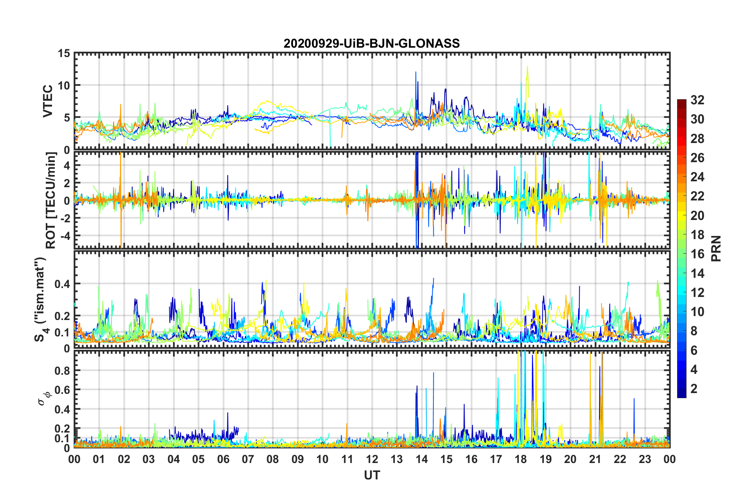Select the VTEC axis tick 5
The width and height of the screenshot is (744, 497).
pyautogui.click(x=67, y=118)
